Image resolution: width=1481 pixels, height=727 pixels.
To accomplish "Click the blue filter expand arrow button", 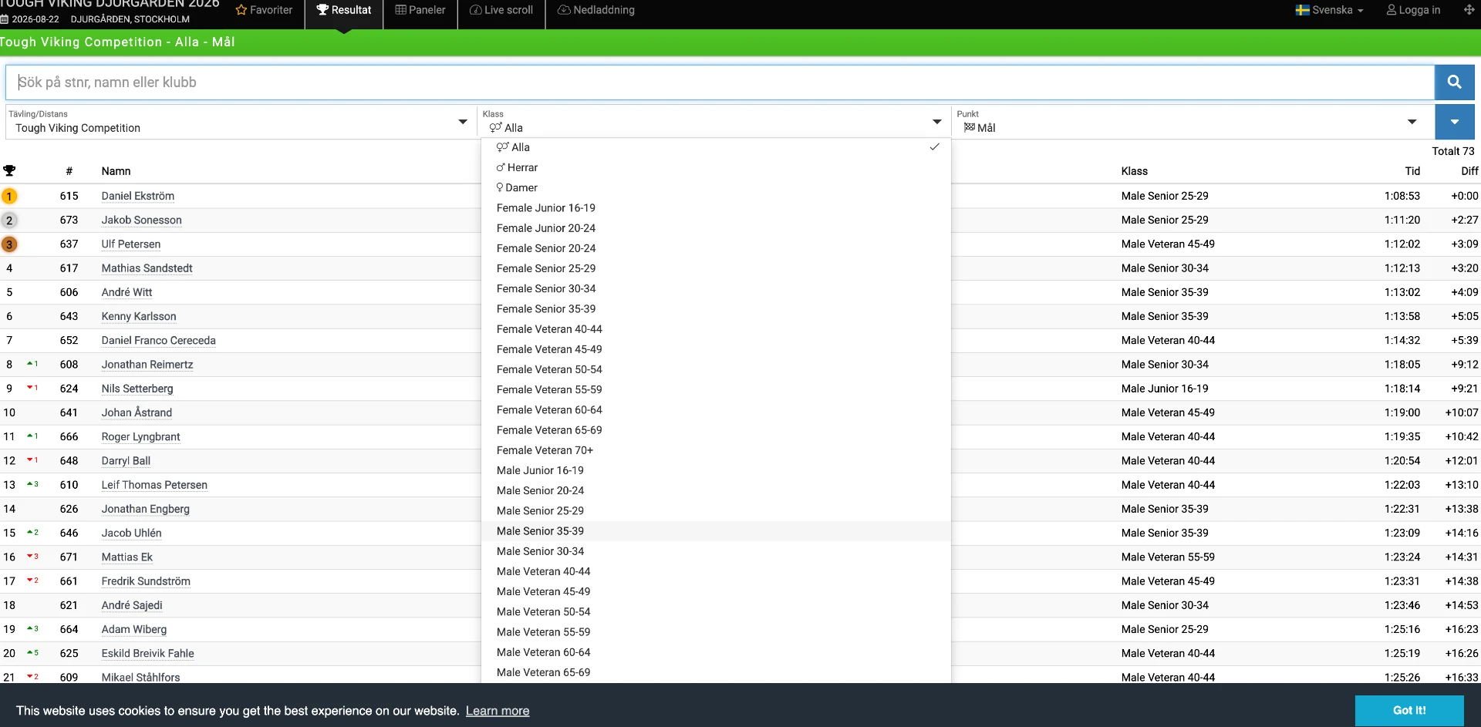I will (x=1454, y=122).
